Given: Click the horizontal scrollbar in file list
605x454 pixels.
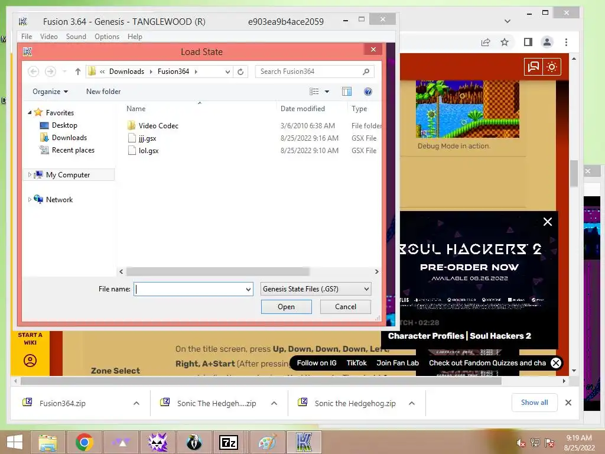Looking at the screenshot, I should 217,272.
